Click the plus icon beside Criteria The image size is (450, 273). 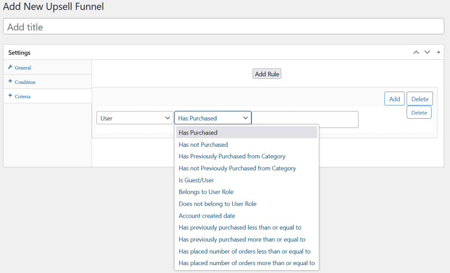pos(10,96)
